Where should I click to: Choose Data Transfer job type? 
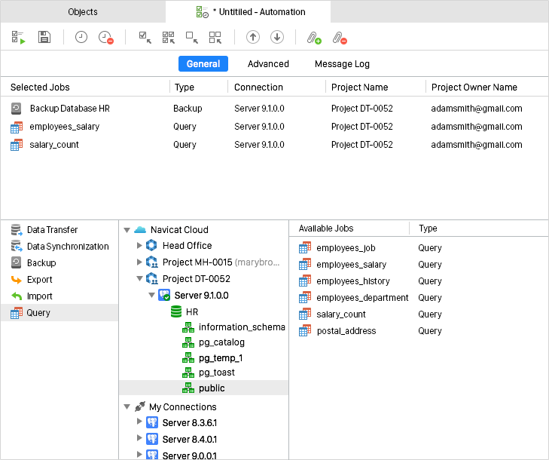59,230
